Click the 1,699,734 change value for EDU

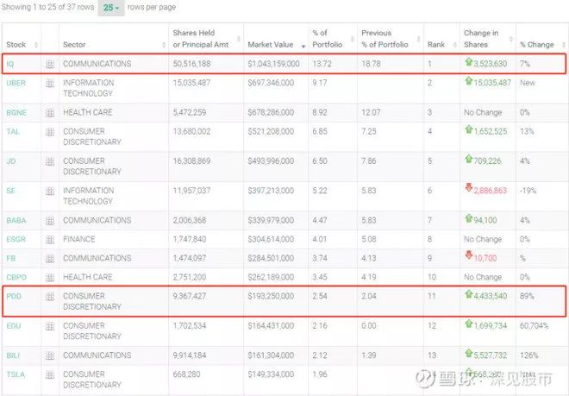tap(490, 326)
